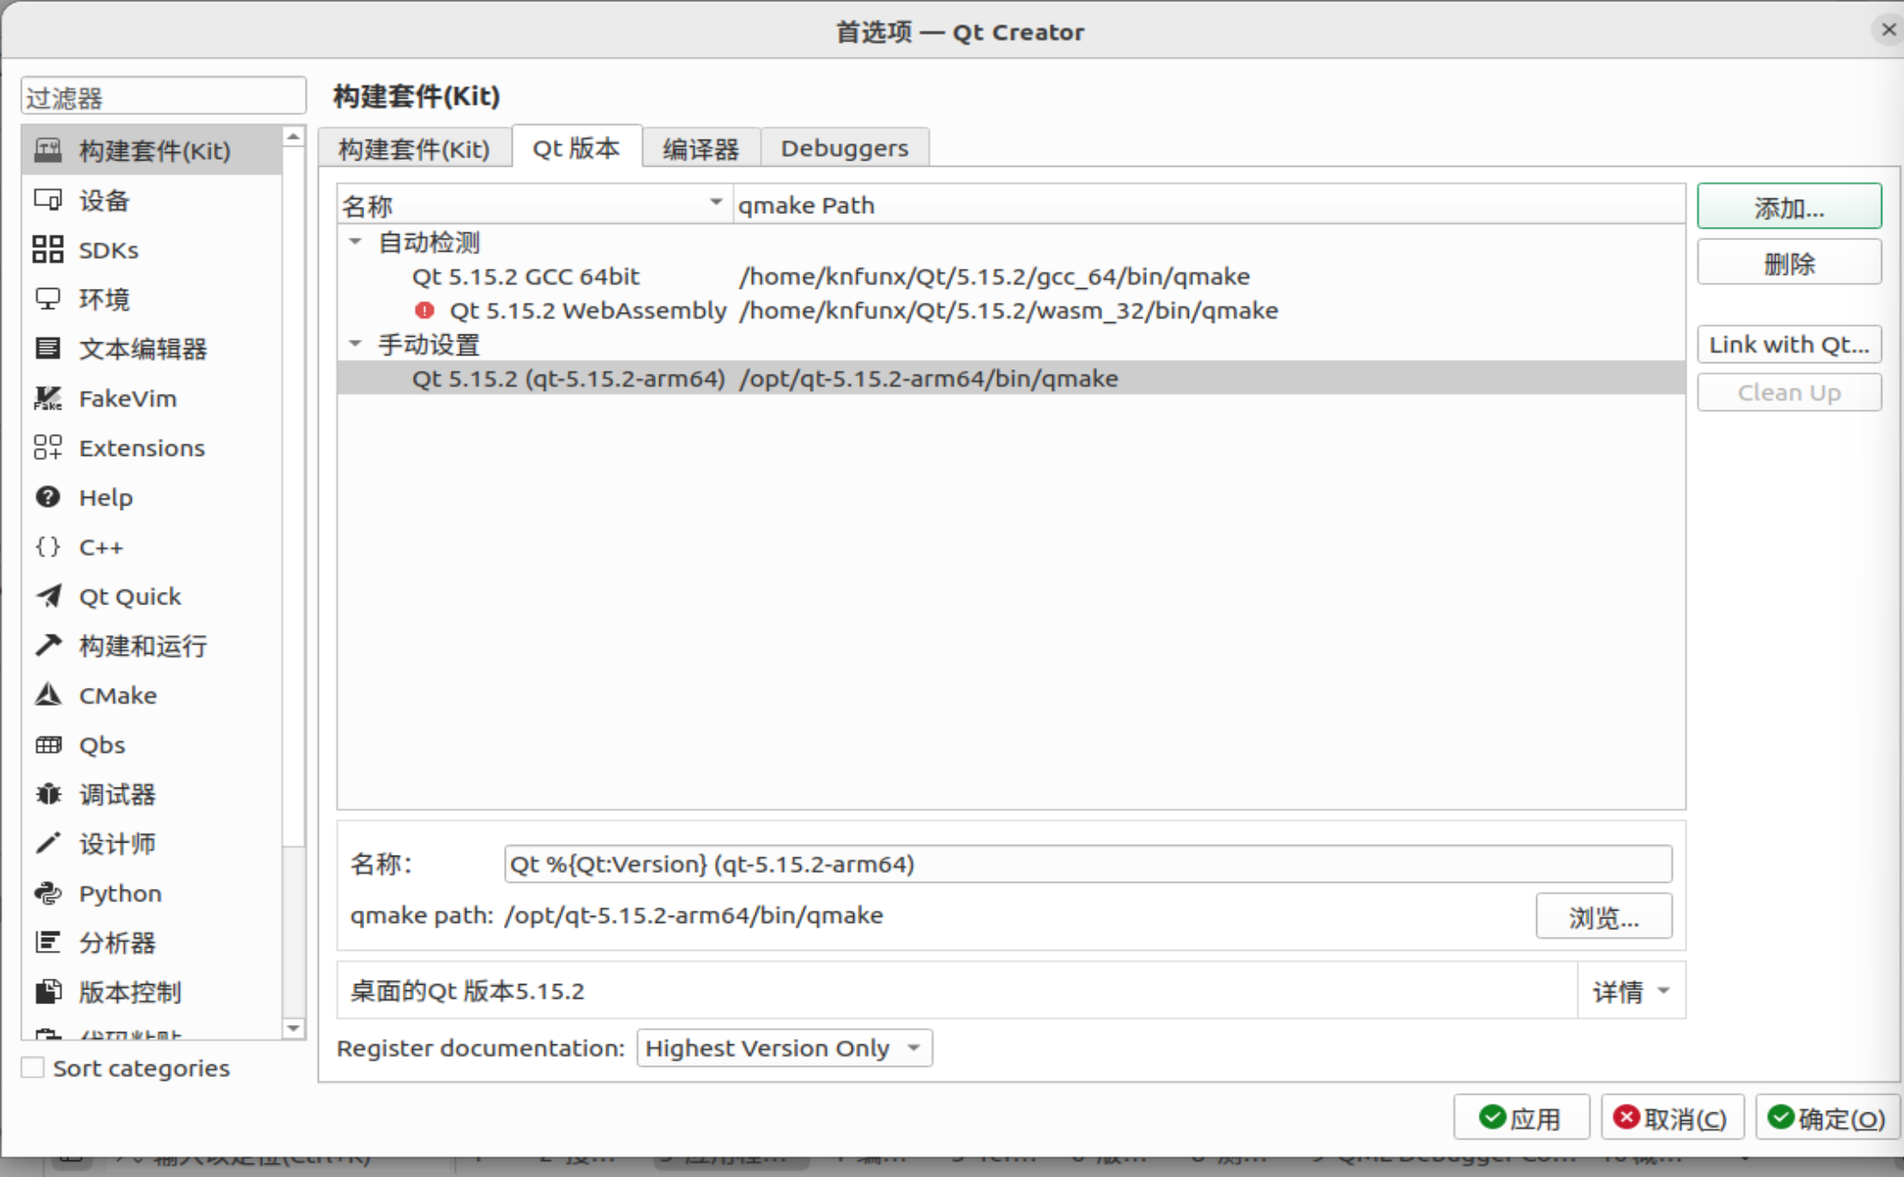Click the red error icon beside WebAssembly
Viewport: 1904px width, 1177px height.
click(x=424, y=310)
